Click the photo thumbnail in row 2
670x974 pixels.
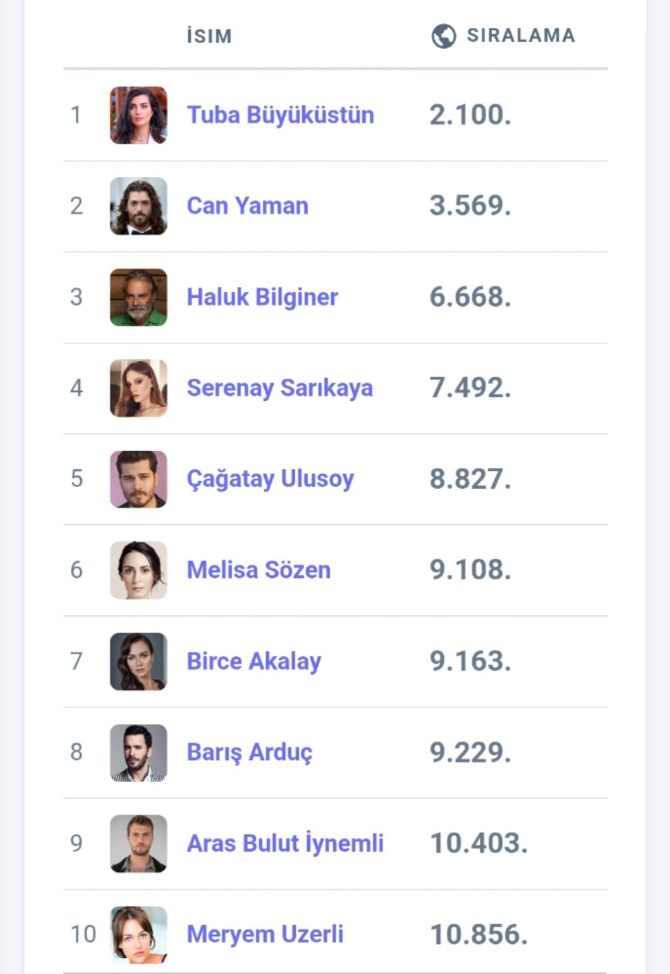[138, 206]
